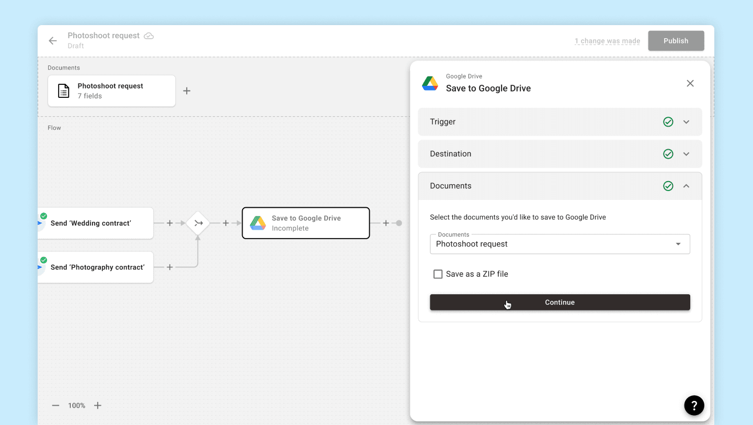Click the Draft status label
The image size is (753, 425).
[76, 46]
